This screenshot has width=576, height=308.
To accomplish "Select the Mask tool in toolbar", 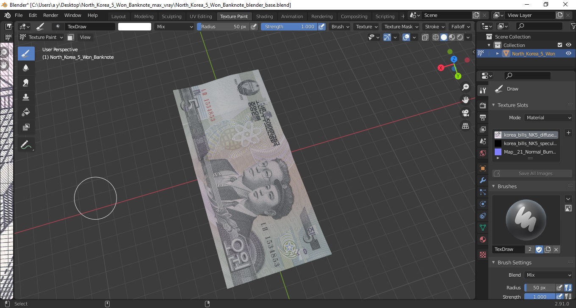I will point(26,127).
